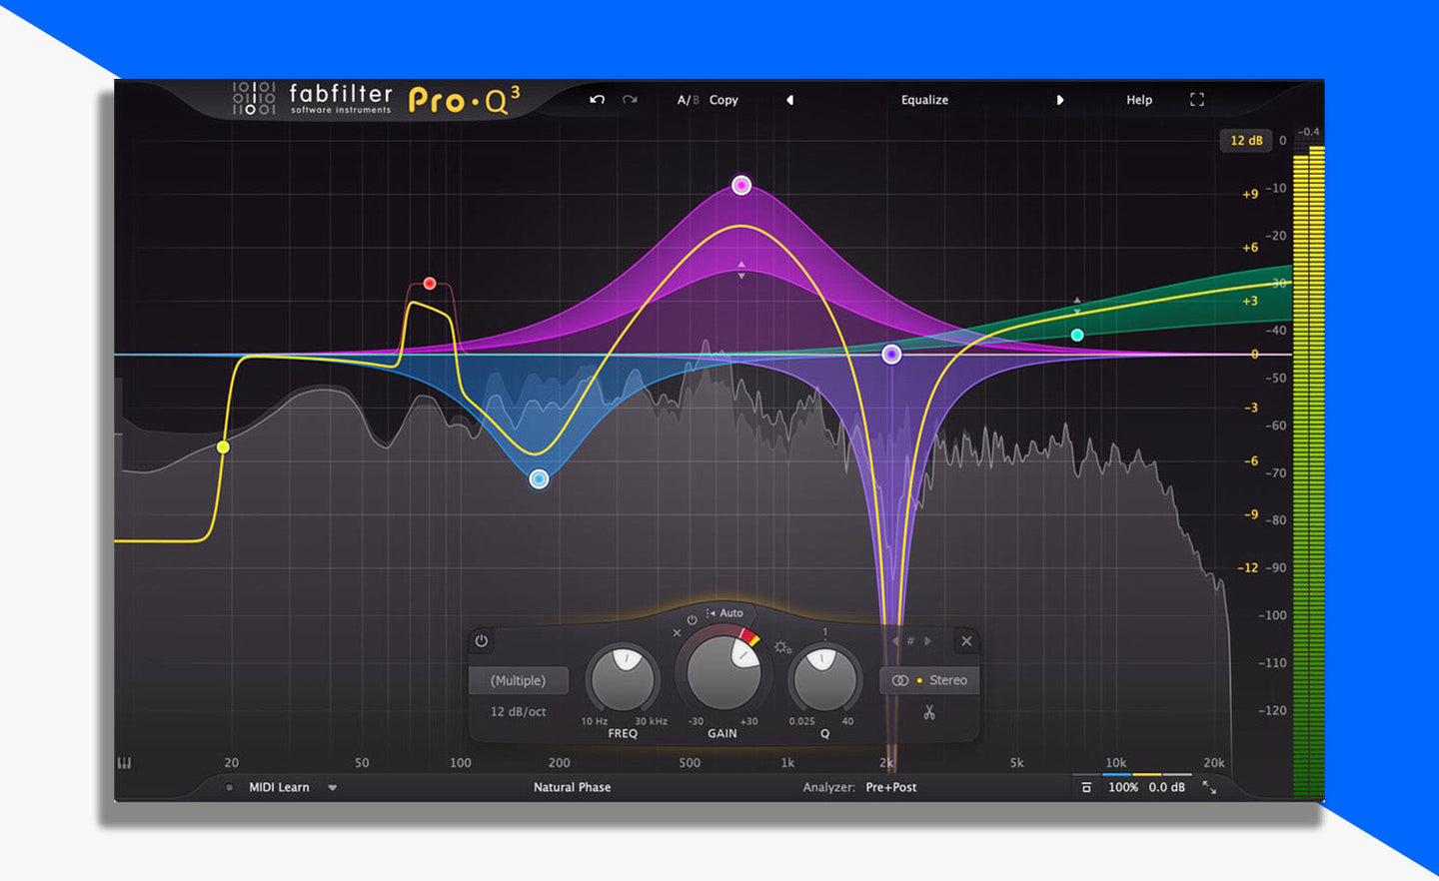Select the magenta bell band node
Viewport: 1439px width, 881px height.
[741, 185]
